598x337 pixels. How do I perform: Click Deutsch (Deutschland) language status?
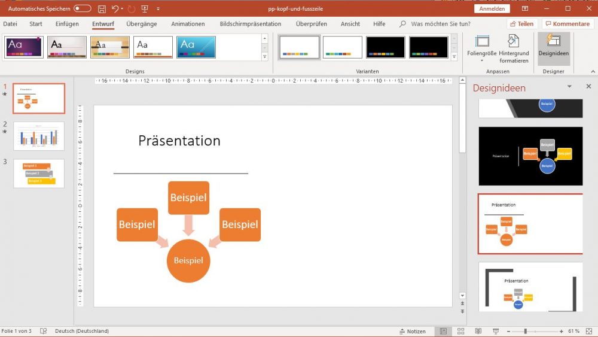tap(81, 331)
